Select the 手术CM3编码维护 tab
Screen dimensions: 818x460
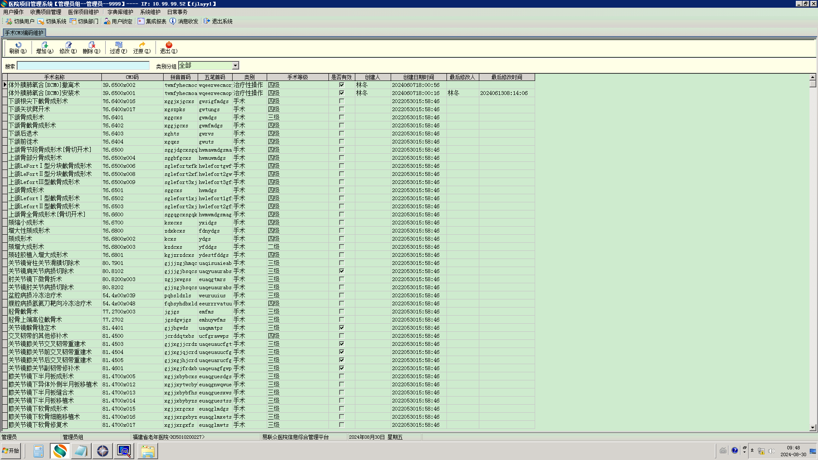pos(24,33)
